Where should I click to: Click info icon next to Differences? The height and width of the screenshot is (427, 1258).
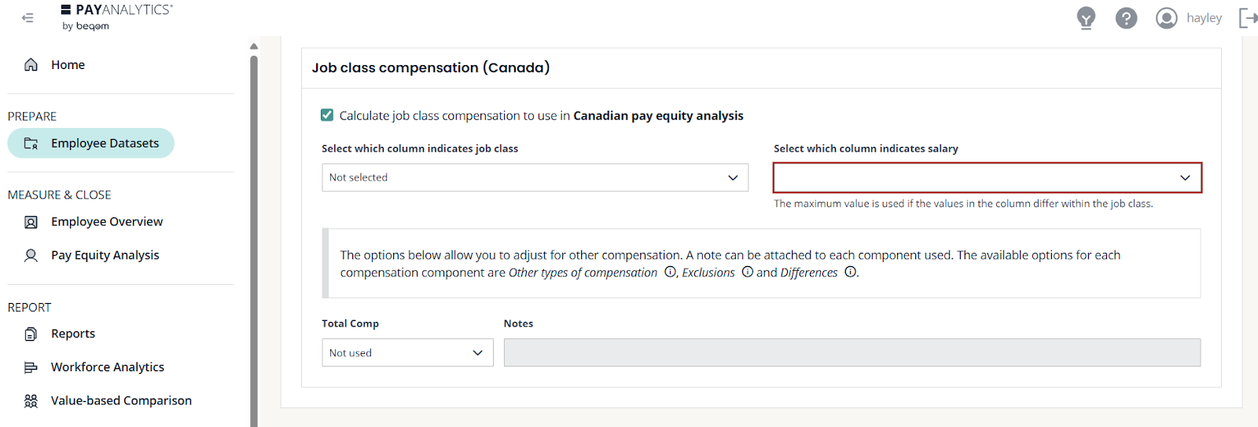click(850, 272)
